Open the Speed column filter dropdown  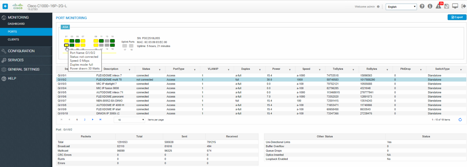click(x=320, y=69)
